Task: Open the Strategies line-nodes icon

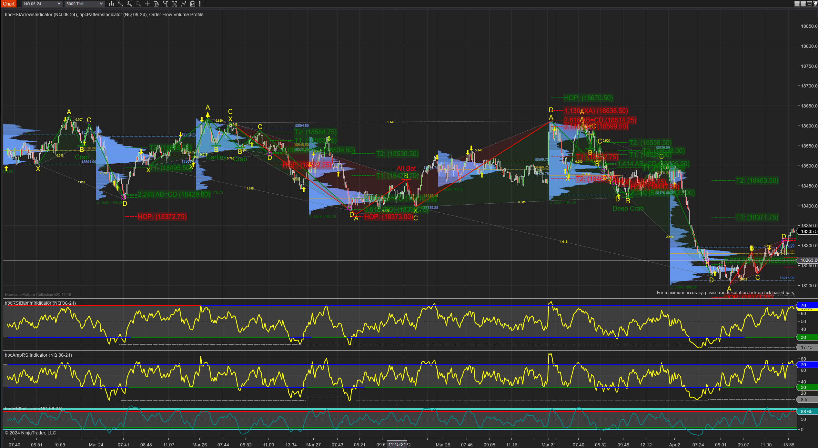Action: pyautogui.click(x=184, y=4)
